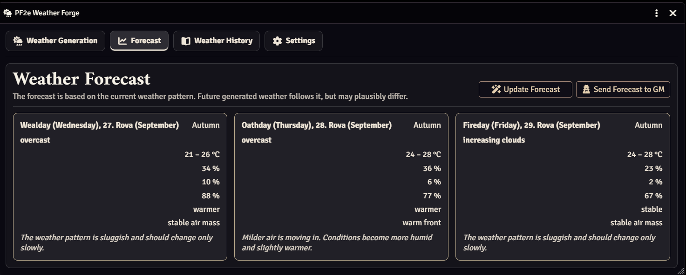This screenshot has height=275, width=686.
Task: Click the book icon on Weather History tab
Action: pyautogui.click(x=186, y=41)
